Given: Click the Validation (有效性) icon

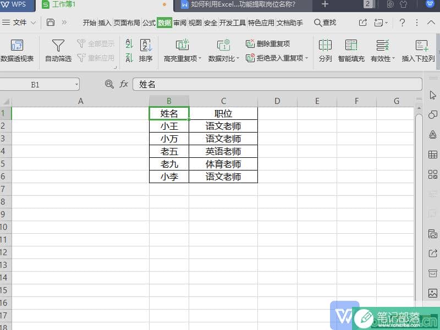Looking at the screenshot, I should point(382,45).
